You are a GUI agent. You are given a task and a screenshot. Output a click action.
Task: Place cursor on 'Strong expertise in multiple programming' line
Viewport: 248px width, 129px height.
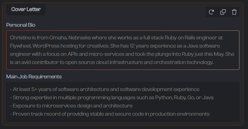[x=111, y=98]
